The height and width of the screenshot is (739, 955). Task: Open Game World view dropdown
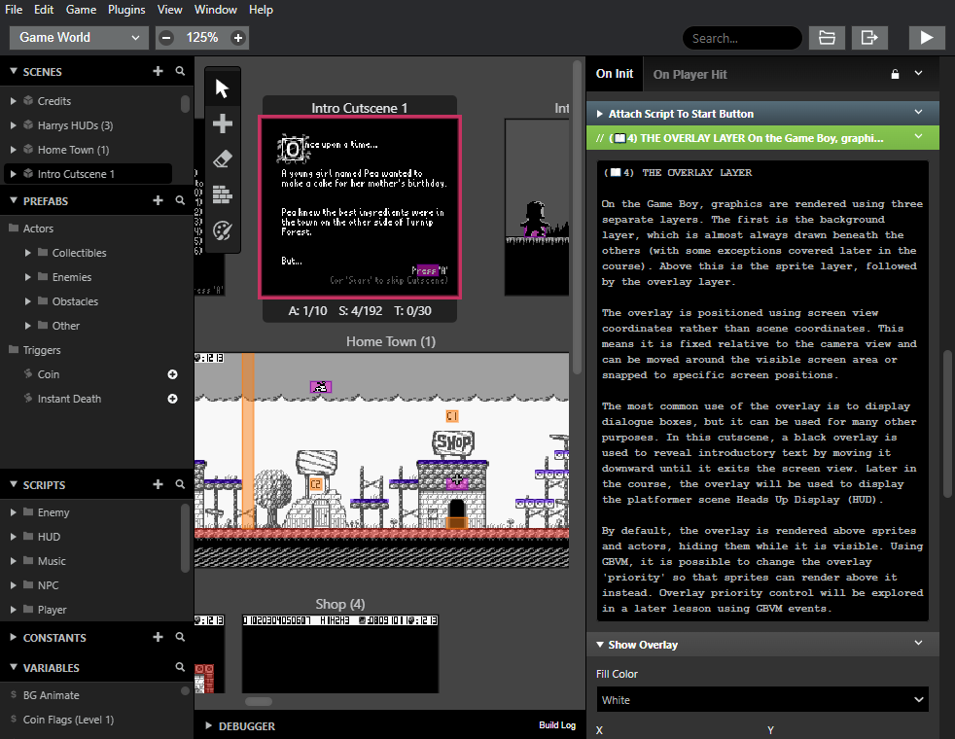tap(79, 38)
